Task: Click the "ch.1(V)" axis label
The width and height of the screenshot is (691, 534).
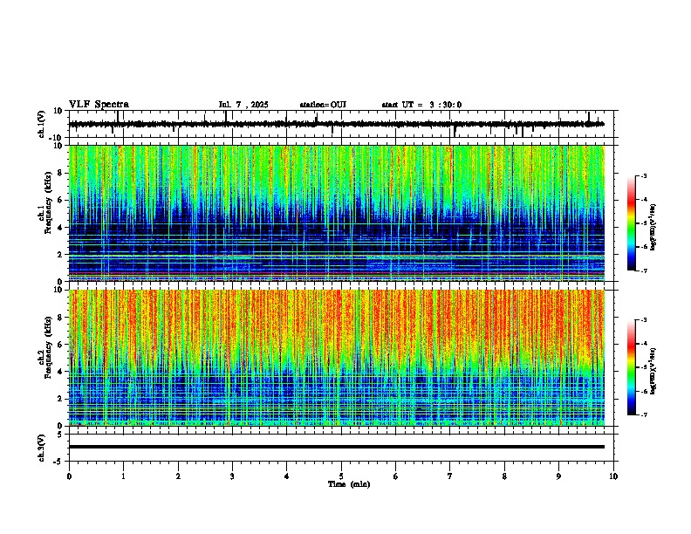Action: [x=42, y=124]
